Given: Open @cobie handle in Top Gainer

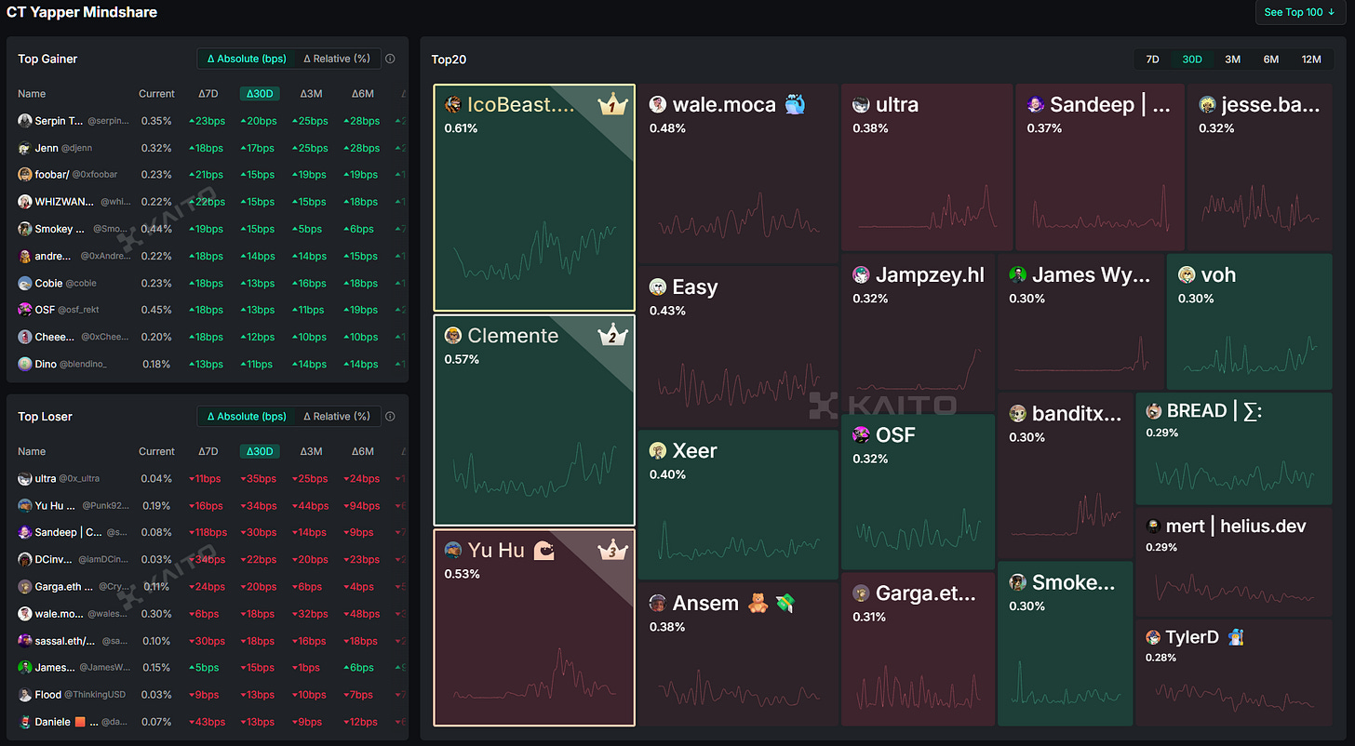Looking at the screenshot, I should click(x=79, y=284).
